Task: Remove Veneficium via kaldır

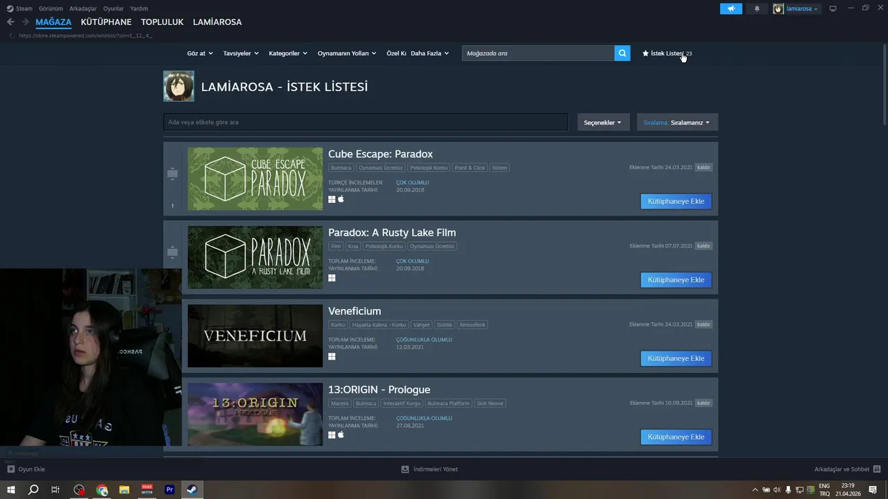Action: pyautogui.click(x=703, y=324)
